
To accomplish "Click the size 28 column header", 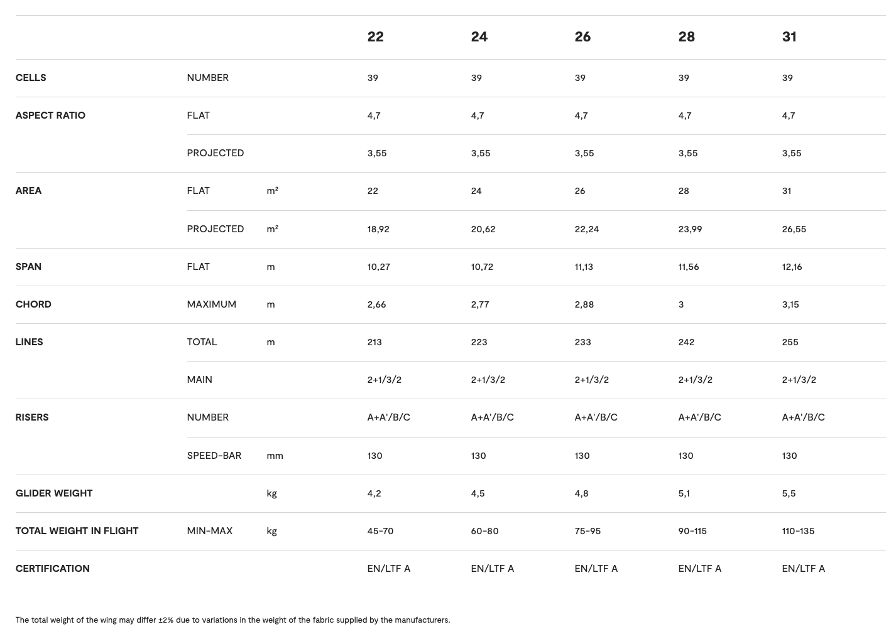I will pyautogui.click(x=686, y=37).
